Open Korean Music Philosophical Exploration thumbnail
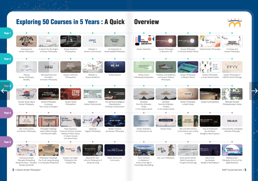This screenshot has height=181, width=258. click(x=144, y=67)
